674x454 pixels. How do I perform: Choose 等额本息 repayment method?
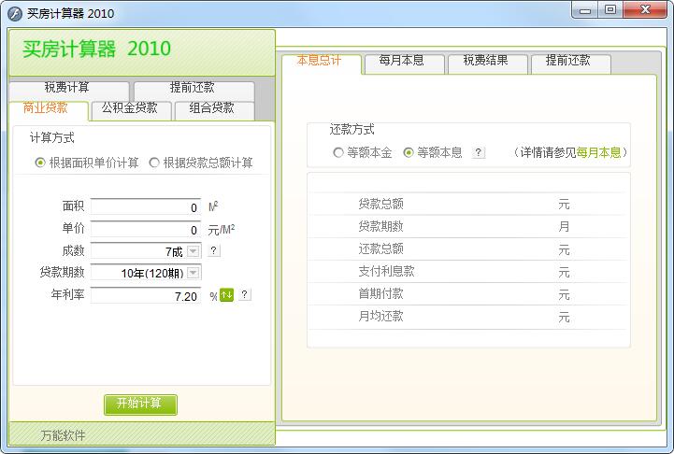(409, 152)
